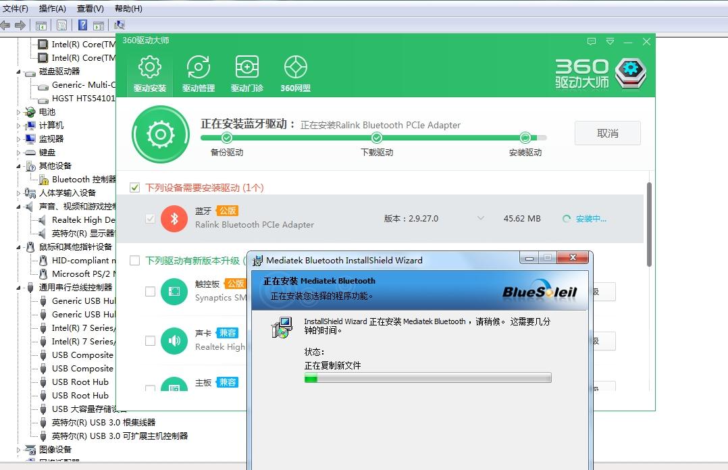Screen dimensions: 728x470
Task: Open the 驱动安装 tab in 360驱动大师
Action: click(x=149, y=74)
